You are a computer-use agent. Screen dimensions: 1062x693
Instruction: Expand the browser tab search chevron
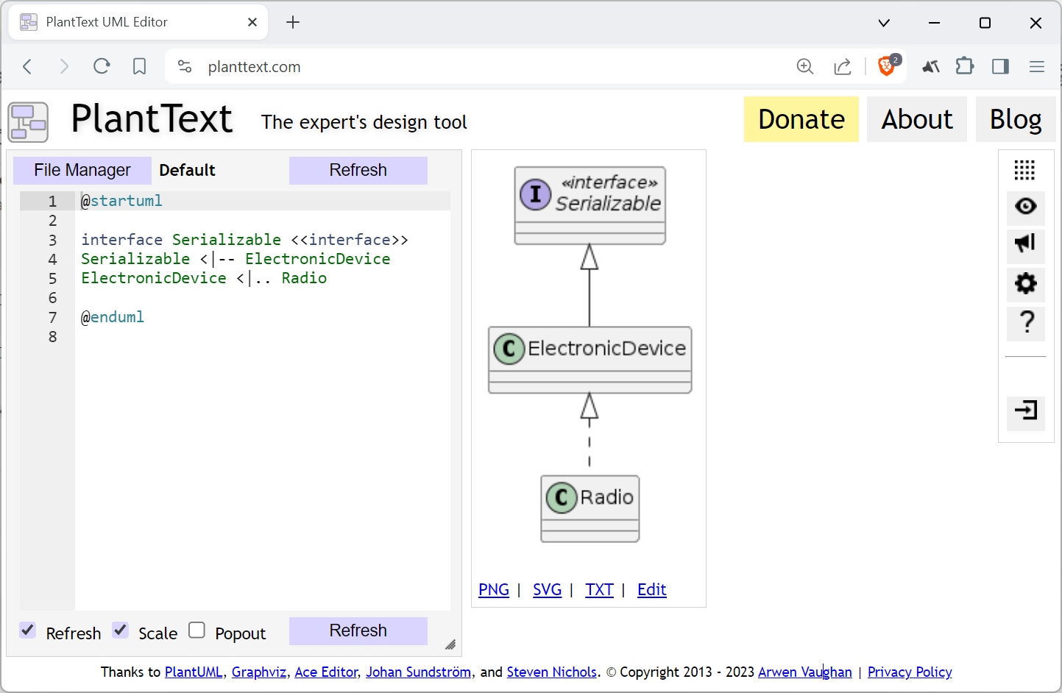tap(884, 23)
